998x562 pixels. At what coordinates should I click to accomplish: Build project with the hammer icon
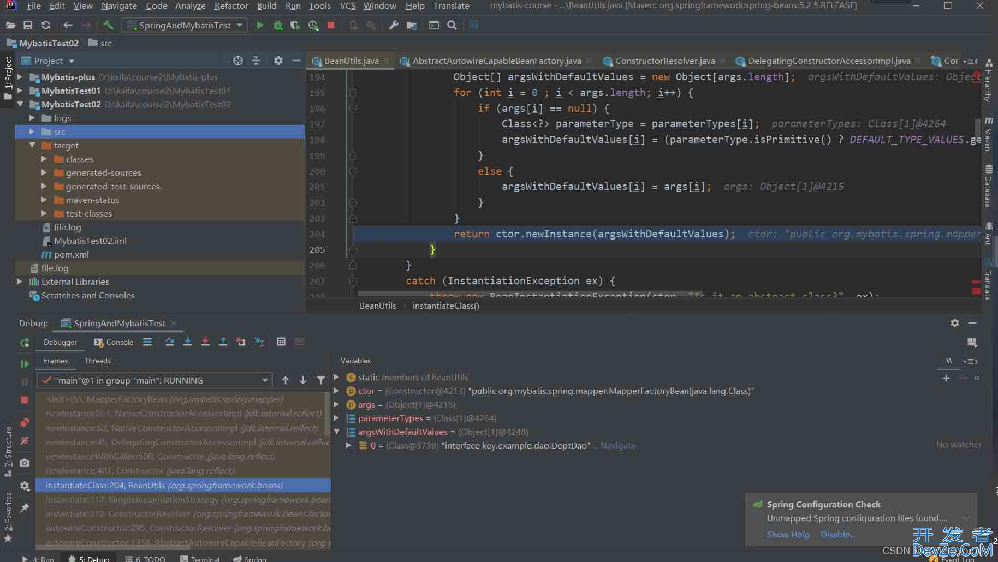(108, 25)
